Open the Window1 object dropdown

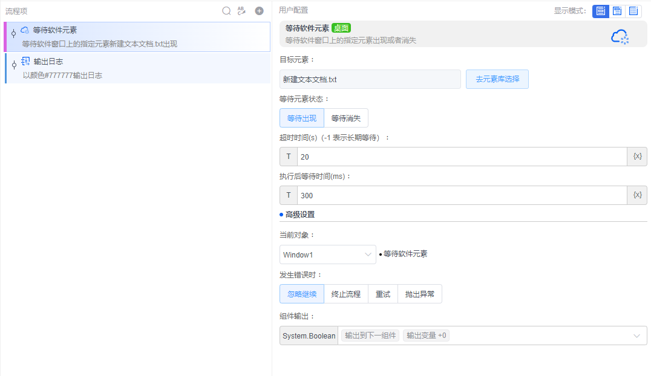coord(327,254)
